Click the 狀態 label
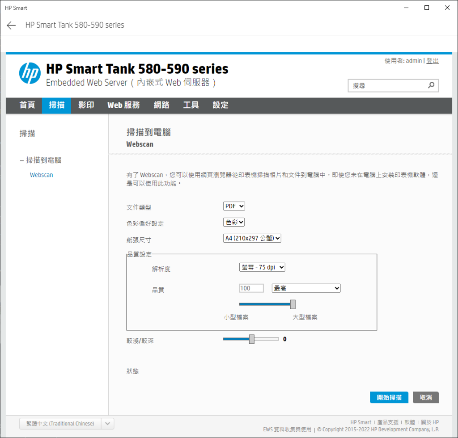The image size is (458, 438). [x=132, y=371]
